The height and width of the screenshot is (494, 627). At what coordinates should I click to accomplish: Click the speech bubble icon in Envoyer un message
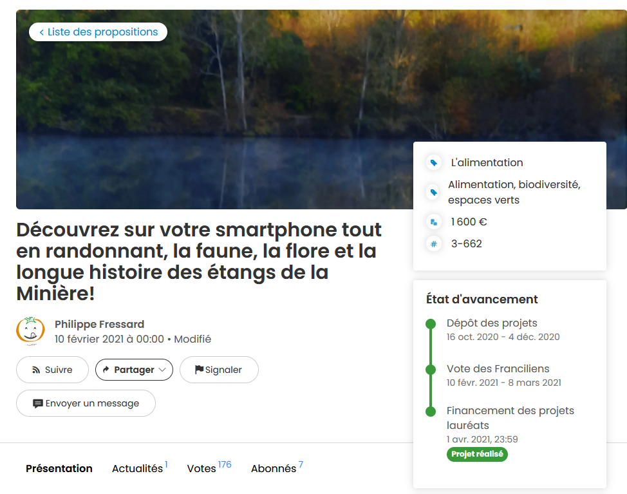click(37, 404)
